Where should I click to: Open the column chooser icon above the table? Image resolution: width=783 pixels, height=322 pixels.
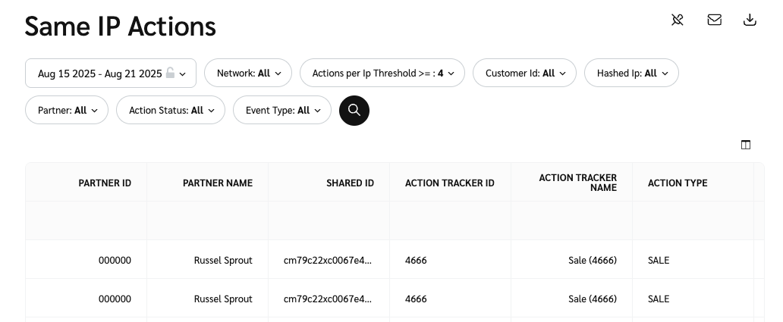pyautogui.click(x=746, y=145)
